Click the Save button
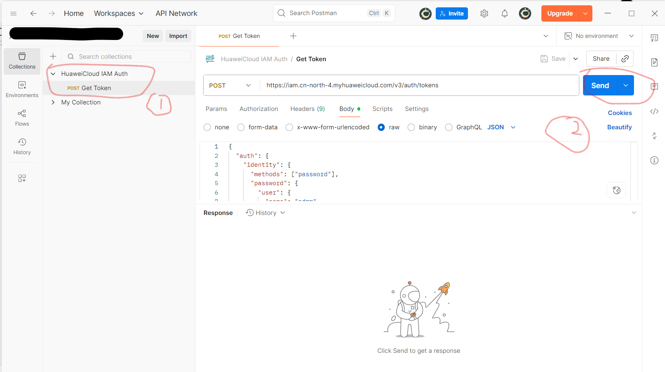Viewport: 665px width, 372px height. (553, 59)
